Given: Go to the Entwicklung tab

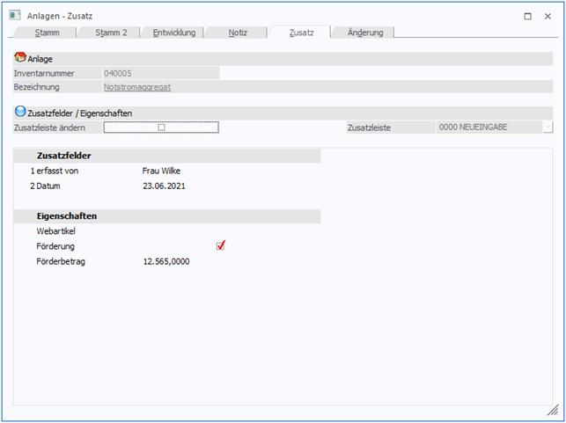Looking at the screenshot, I should tap(173, 33).
